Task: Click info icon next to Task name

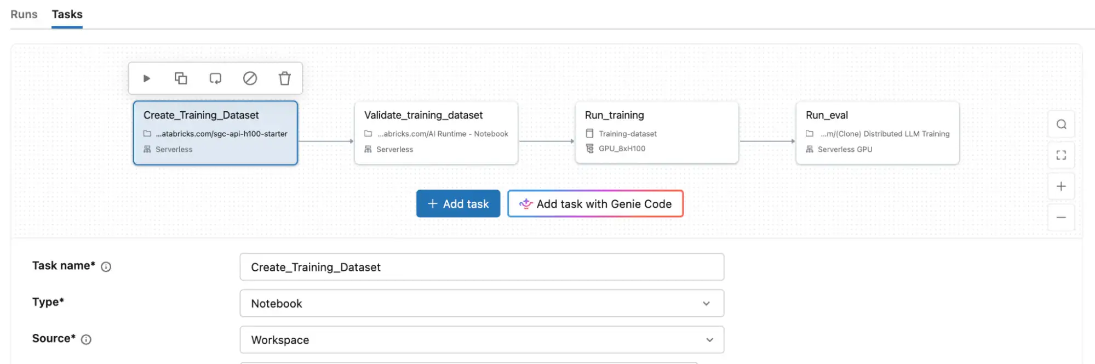Action: coord(106,267)
